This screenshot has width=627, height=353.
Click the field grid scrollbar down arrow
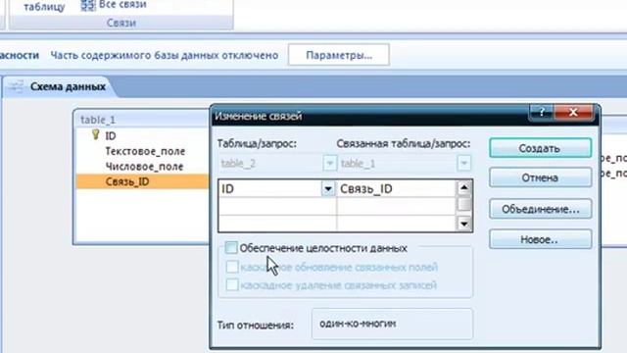(463, 224)
